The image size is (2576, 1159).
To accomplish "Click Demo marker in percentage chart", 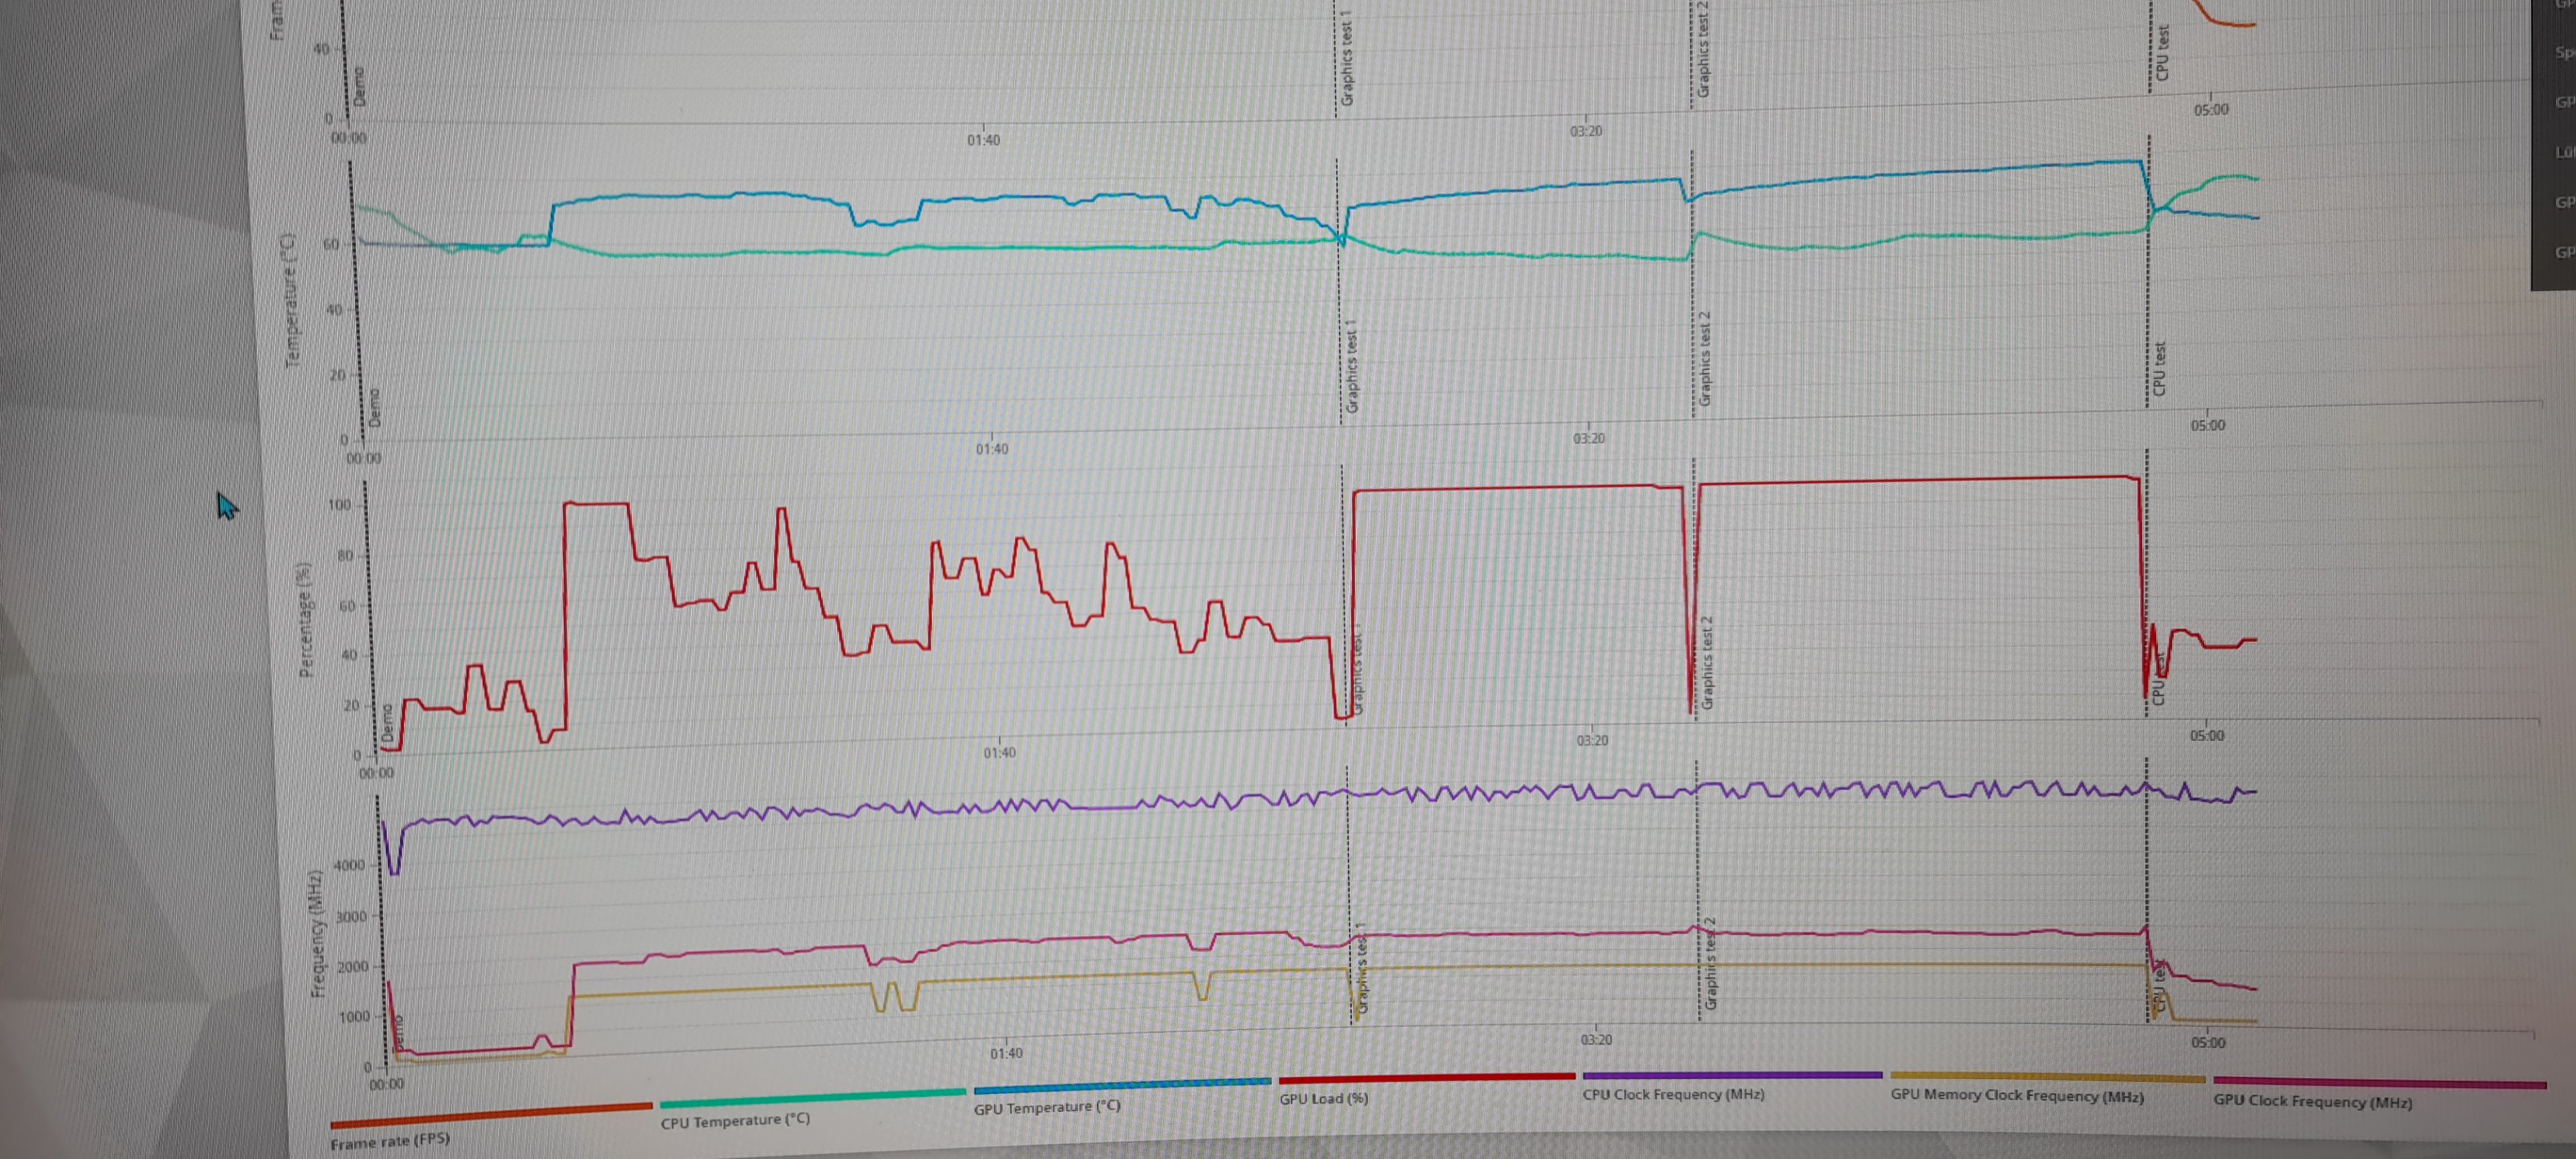I will tap(387, 723).
